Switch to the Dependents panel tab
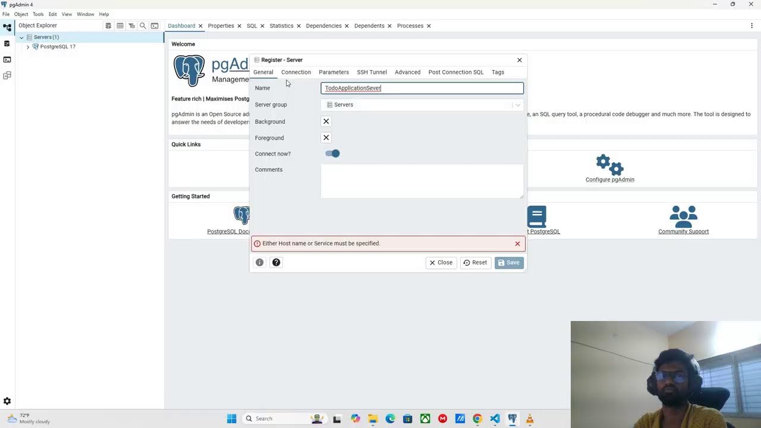Viewport: 761px width, 428px height. [369, 26]
